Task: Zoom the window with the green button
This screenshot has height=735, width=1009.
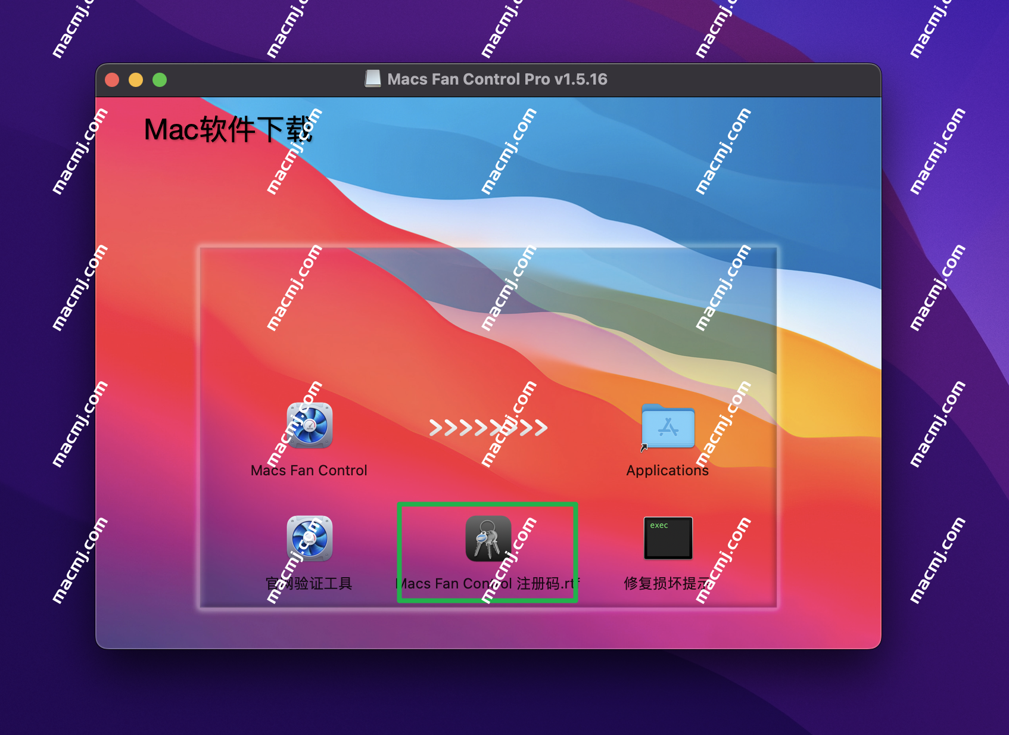Action: click(x=160, y=80)
